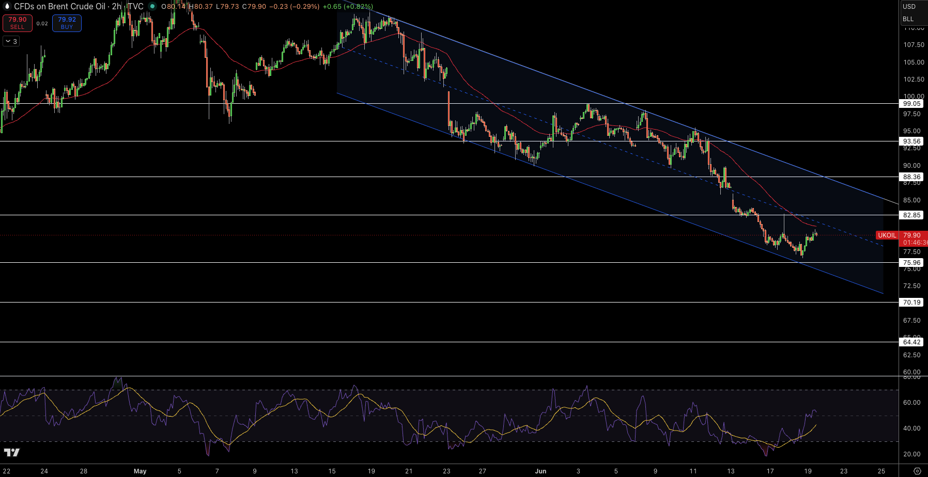Image resolution: width=928 pixels, height=477 pixels.
Task: Click the red UKOIL symbol label
Action: [x=887, y=235]
